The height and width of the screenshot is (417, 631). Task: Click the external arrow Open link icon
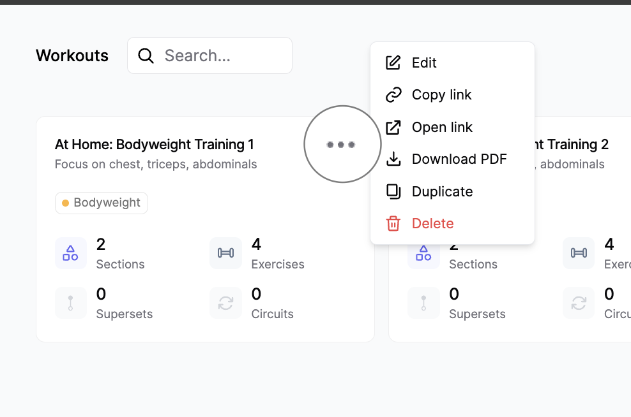pyautogui.click(x=393, y=127)
